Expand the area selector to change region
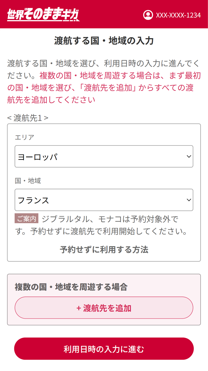 [104, 156]
